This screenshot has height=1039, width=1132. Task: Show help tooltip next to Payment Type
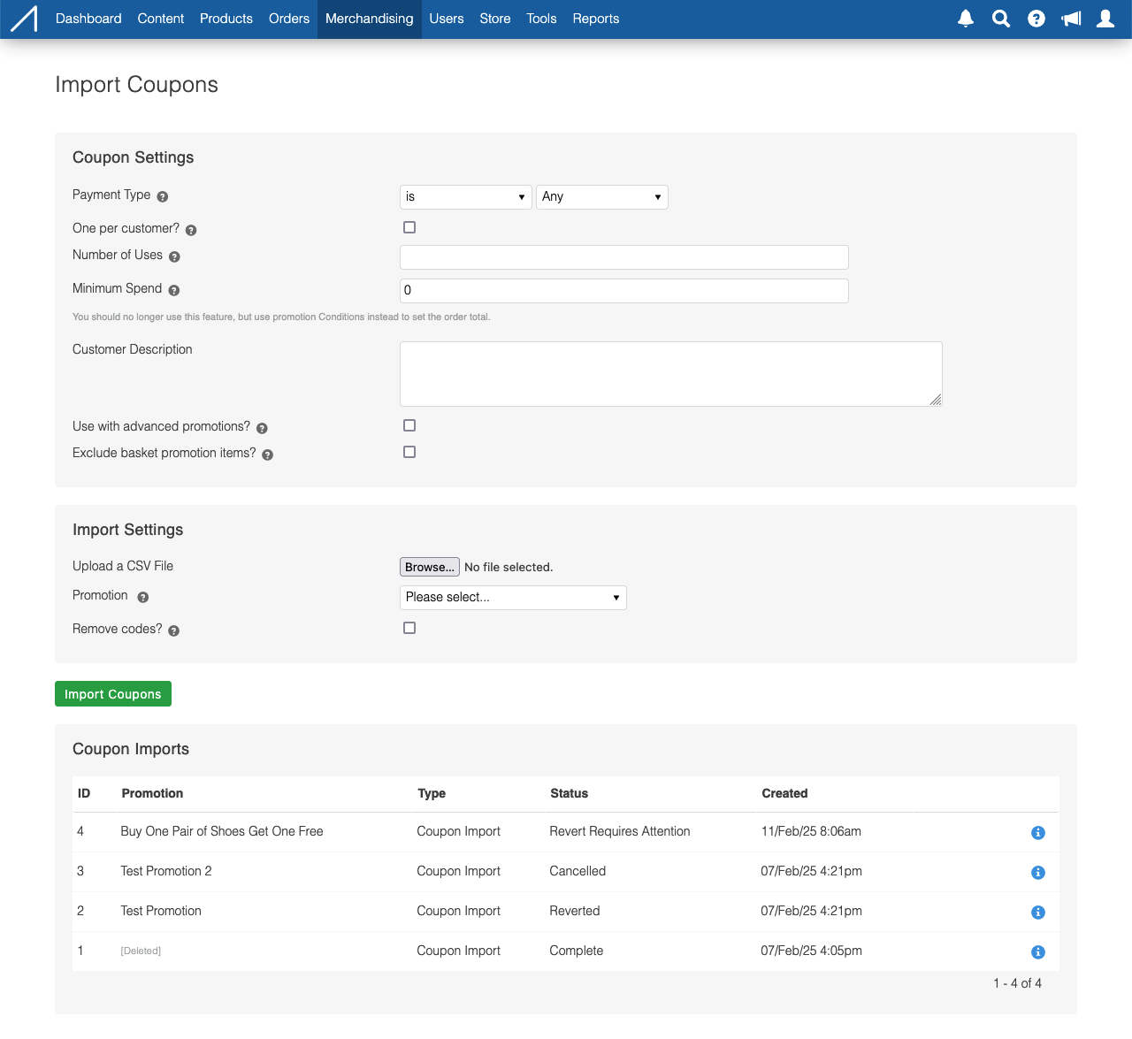[x=163, y=196]
